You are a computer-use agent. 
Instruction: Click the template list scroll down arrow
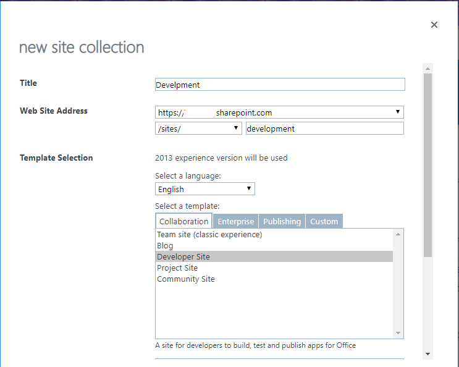(x=398, y=334)
